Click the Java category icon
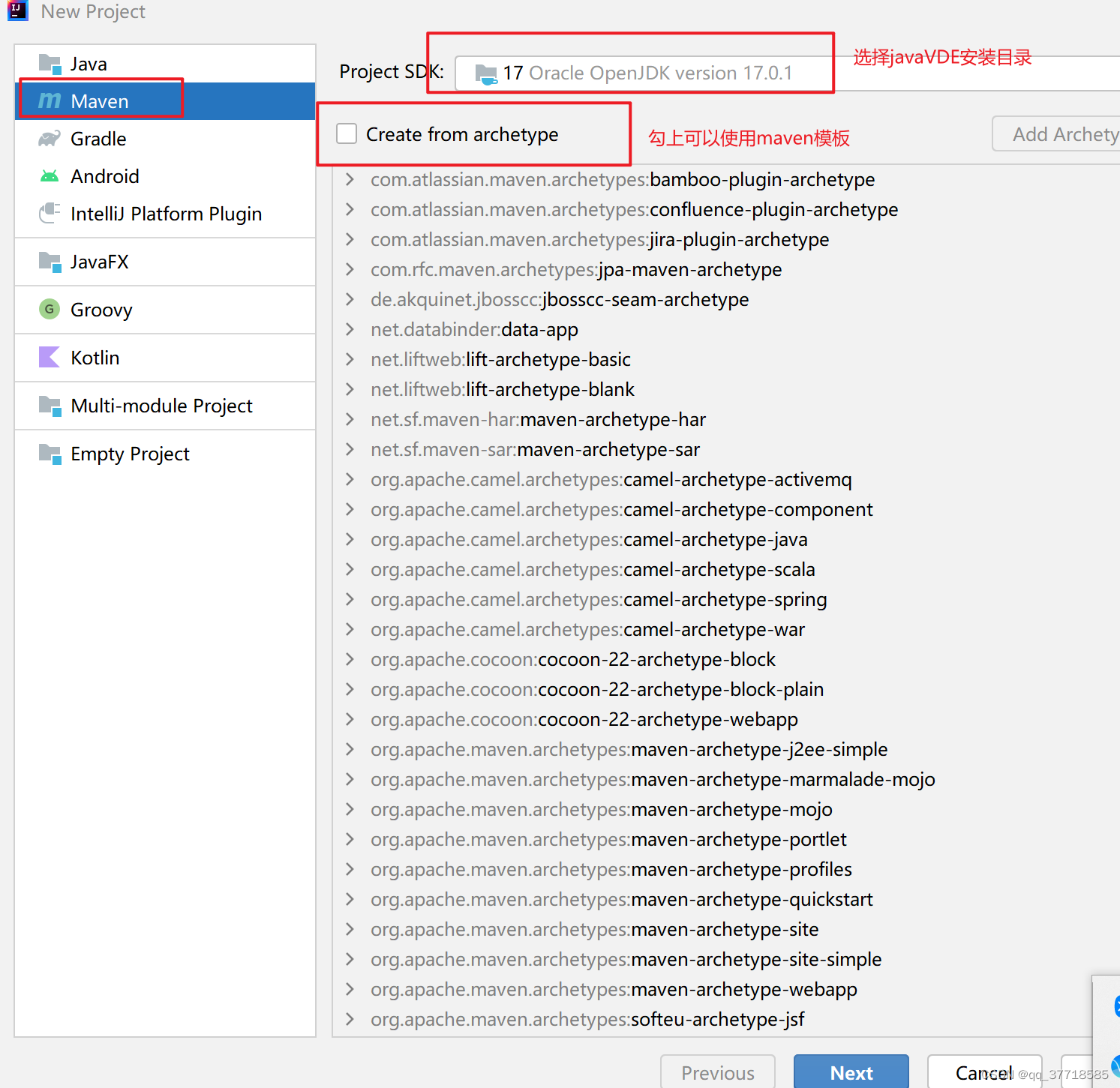1120x1088 pixels. click(x=50, y=63)
